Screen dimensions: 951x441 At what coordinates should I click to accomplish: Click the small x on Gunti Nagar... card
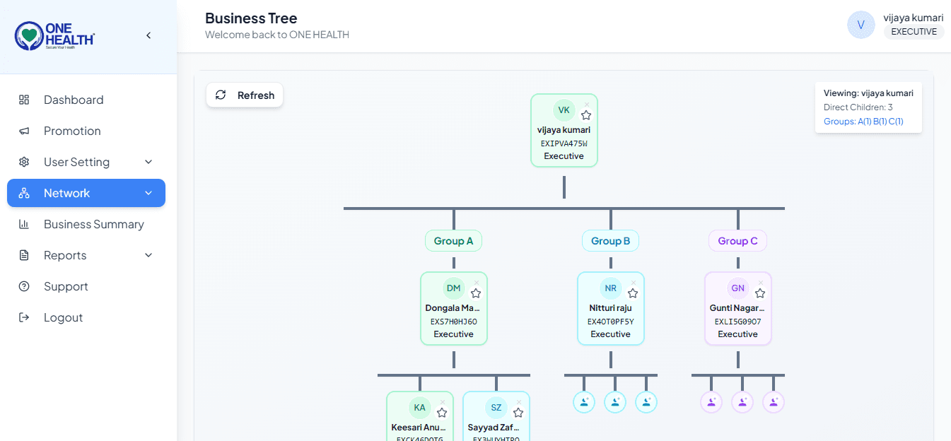coord(761,283)
